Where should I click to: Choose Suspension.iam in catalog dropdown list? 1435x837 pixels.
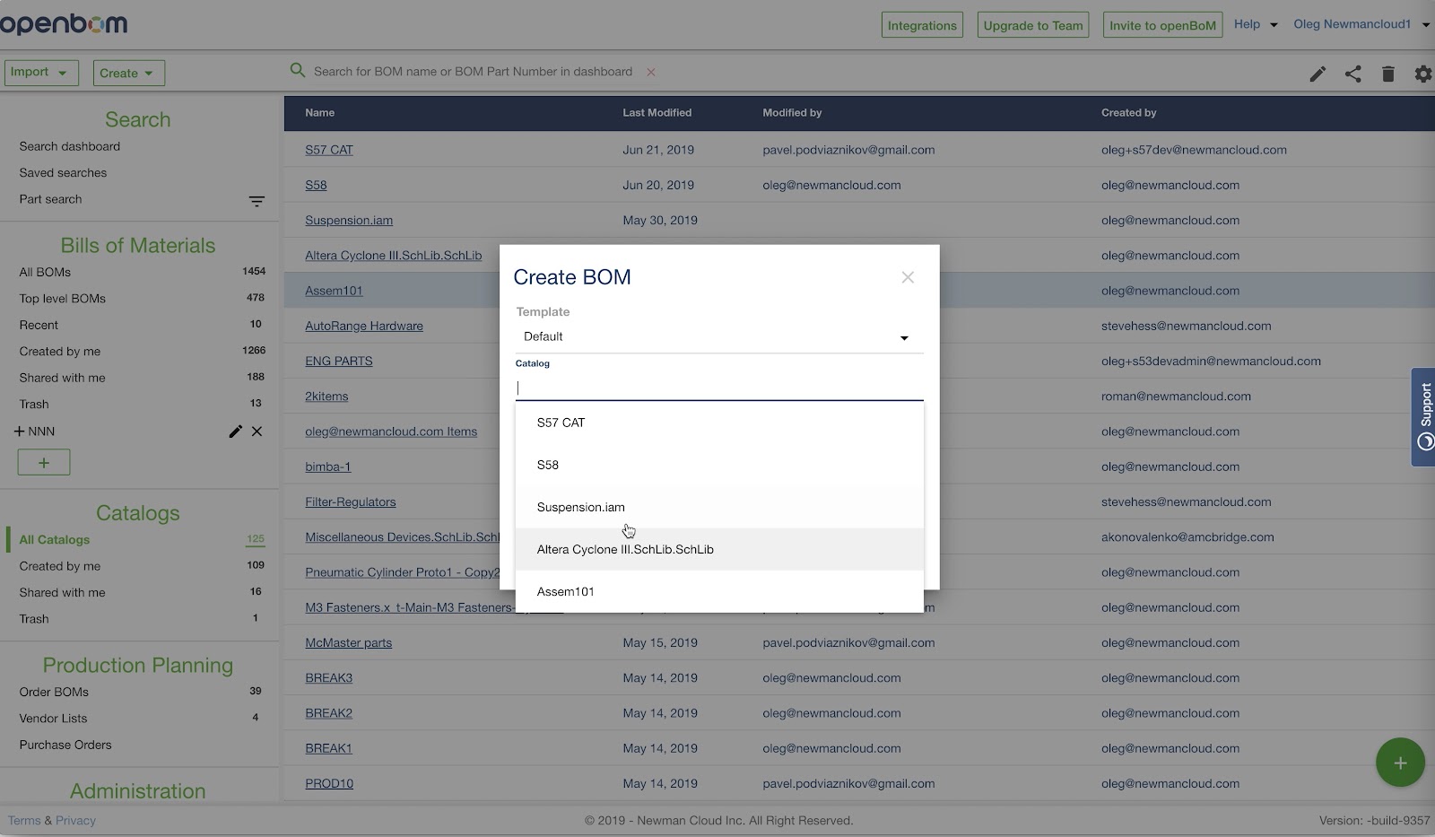click(x=719, y=507)
